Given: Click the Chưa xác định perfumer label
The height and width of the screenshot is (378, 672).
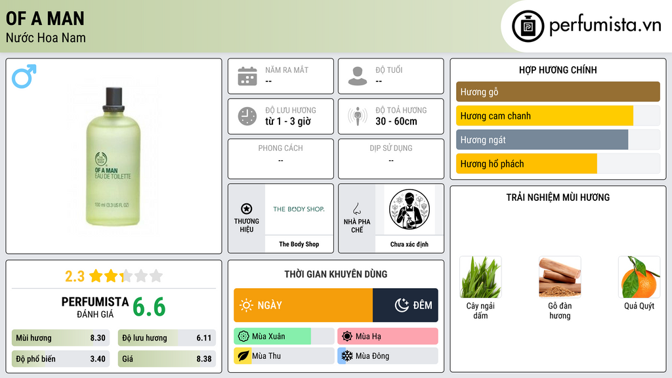Looking at the screenshot, I should pyautogui.click(x=409, y=244).
